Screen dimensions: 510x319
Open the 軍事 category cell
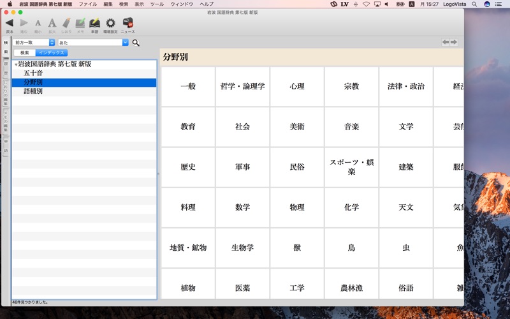pyautogui.click(x=243, y=167)
